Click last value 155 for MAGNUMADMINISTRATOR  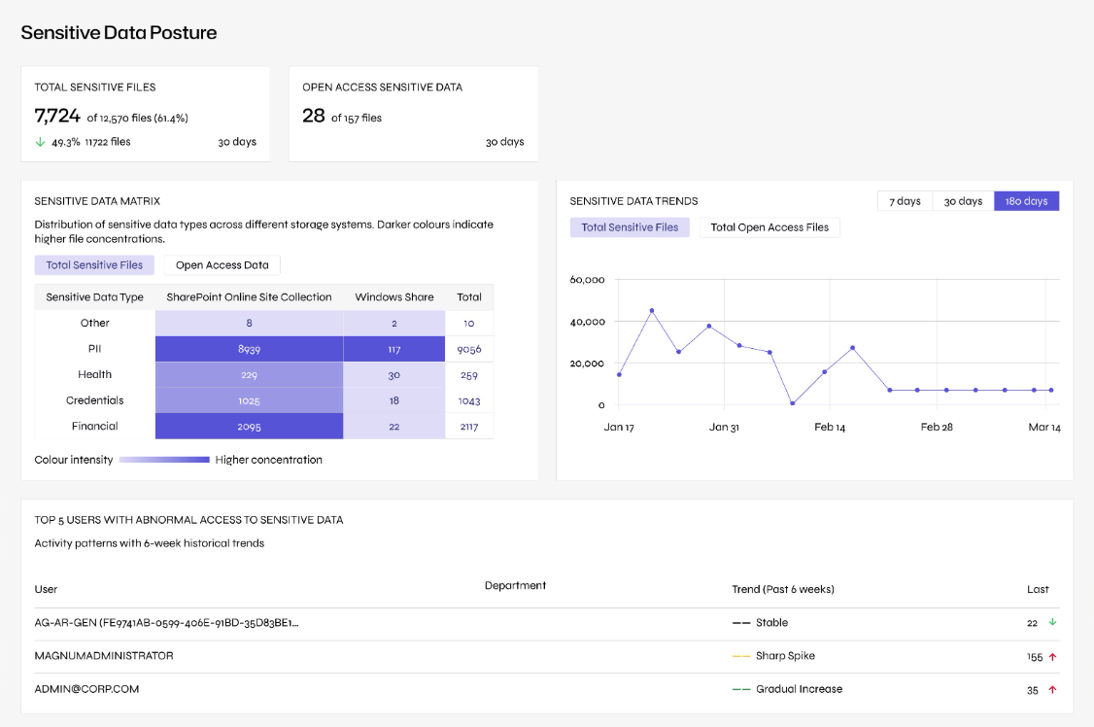click(x=1035, y=657)
